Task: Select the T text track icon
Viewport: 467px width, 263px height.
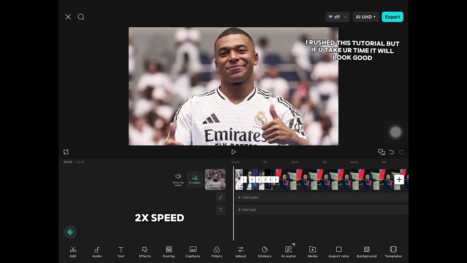Action: 220,210
